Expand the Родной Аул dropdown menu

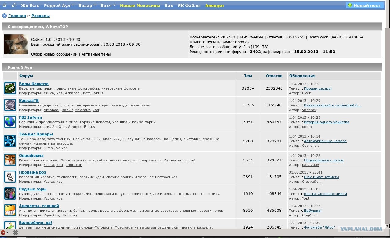[59, 5]
